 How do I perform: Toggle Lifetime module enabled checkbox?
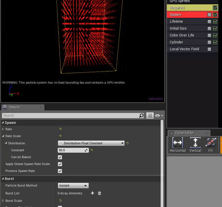point(209,21)
